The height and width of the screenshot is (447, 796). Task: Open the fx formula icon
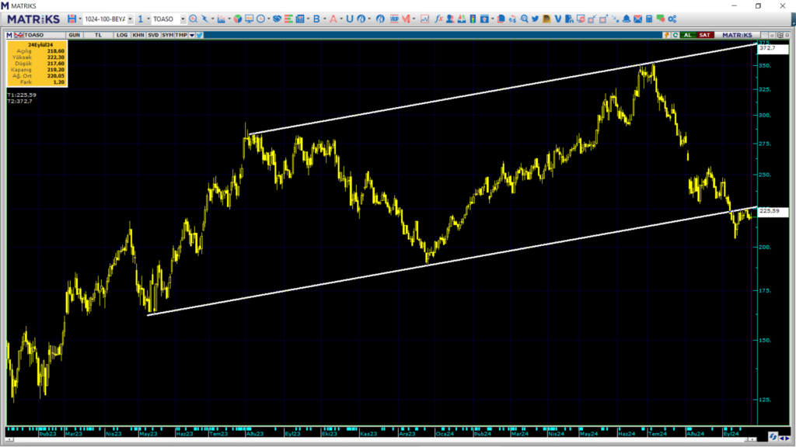[x=438, y=19]
